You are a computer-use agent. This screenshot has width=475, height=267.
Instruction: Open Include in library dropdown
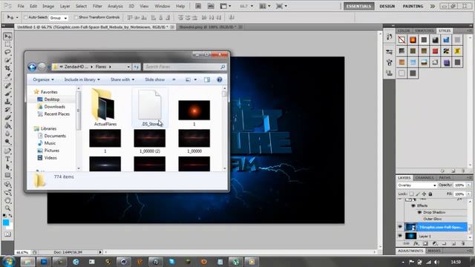coord(82,79)
